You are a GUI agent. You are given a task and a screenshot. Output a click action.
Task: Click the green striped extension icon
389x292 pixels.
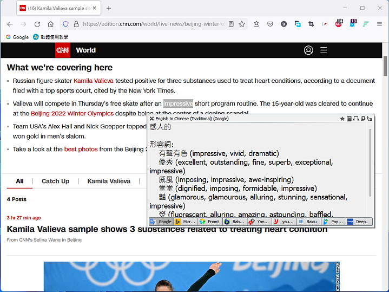pyautogui.click(x=366, y=24)
